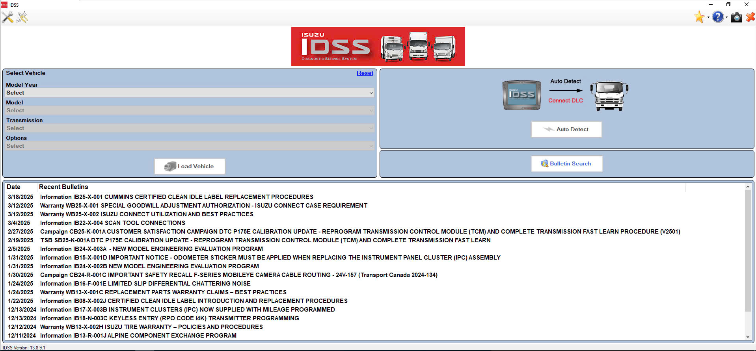The image size is (756, 351).
Task: Click the red Connect DLC text
Action: (565, 100)
